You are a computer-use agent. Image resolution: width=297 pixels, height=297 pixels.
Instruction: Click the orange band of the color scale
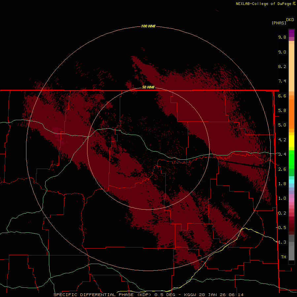pyautogui.click(x=291, y=114)
